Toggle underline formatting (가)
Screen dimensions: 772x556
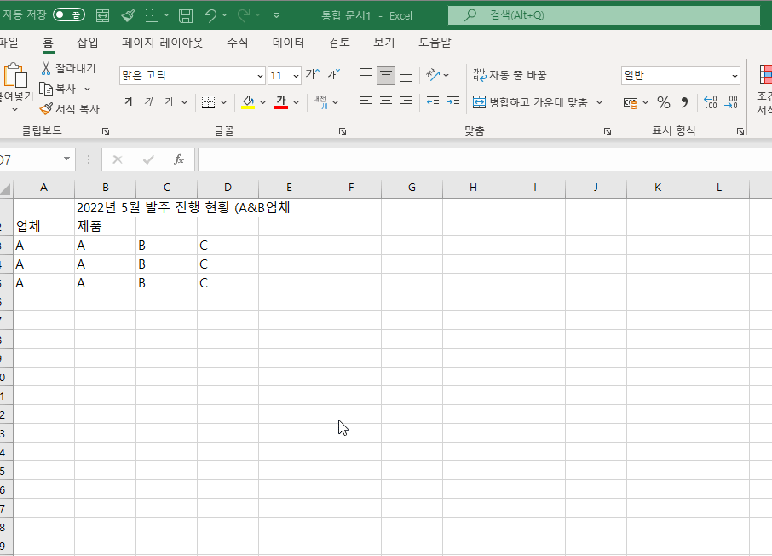[x=170, y=102]
